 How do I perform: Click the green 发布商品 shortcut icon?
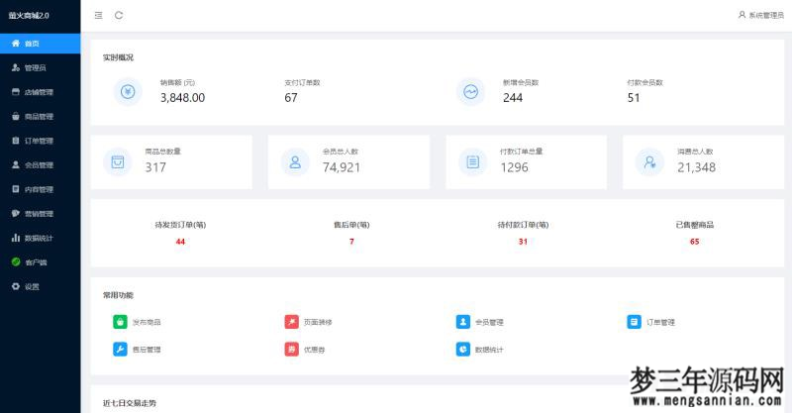[x=120, y=322]
